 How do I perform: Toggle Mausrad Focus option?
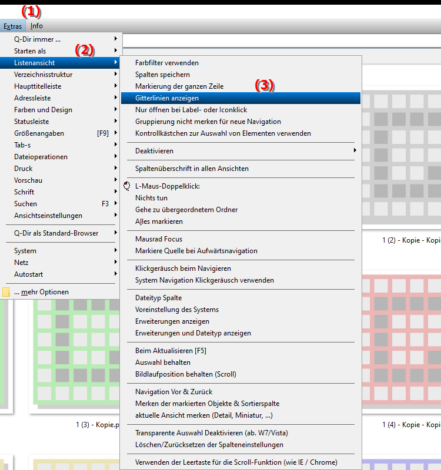(240, 239)
